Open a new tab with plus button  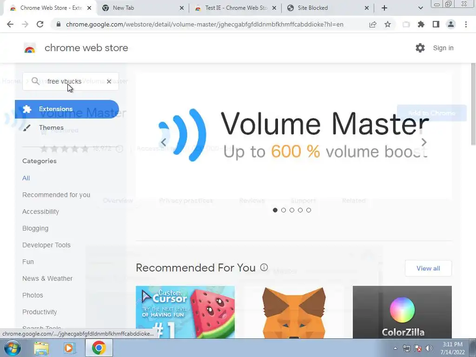pos(384,8)
